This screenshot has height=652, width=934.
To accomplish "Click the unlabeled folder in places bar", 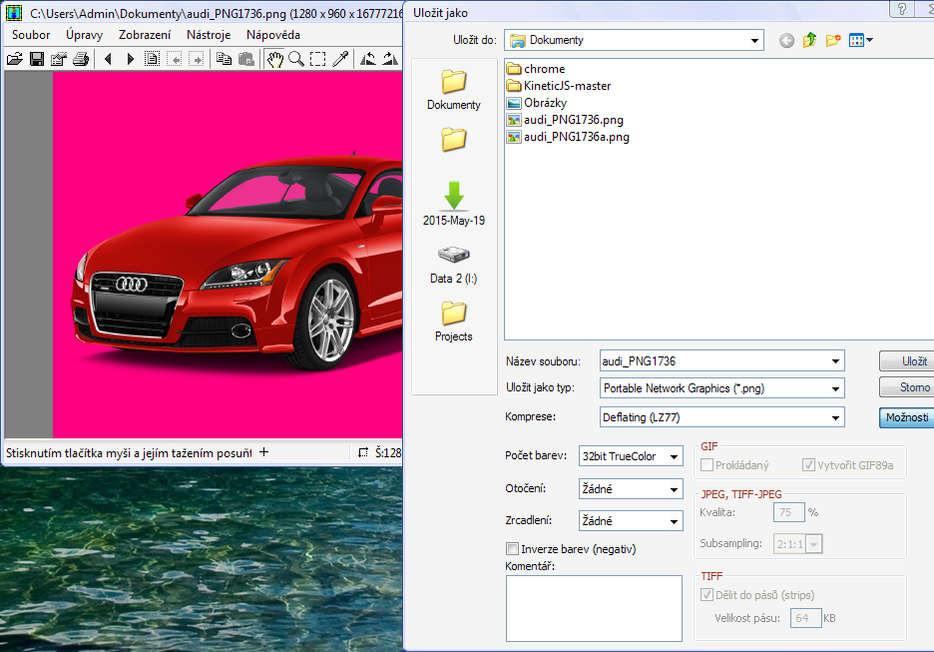I will 454,140.
